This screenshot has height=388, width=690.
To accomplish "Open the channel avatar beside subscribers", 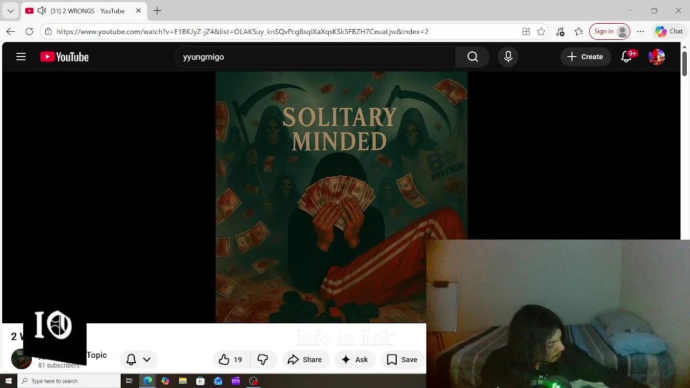I will (21, 359).
